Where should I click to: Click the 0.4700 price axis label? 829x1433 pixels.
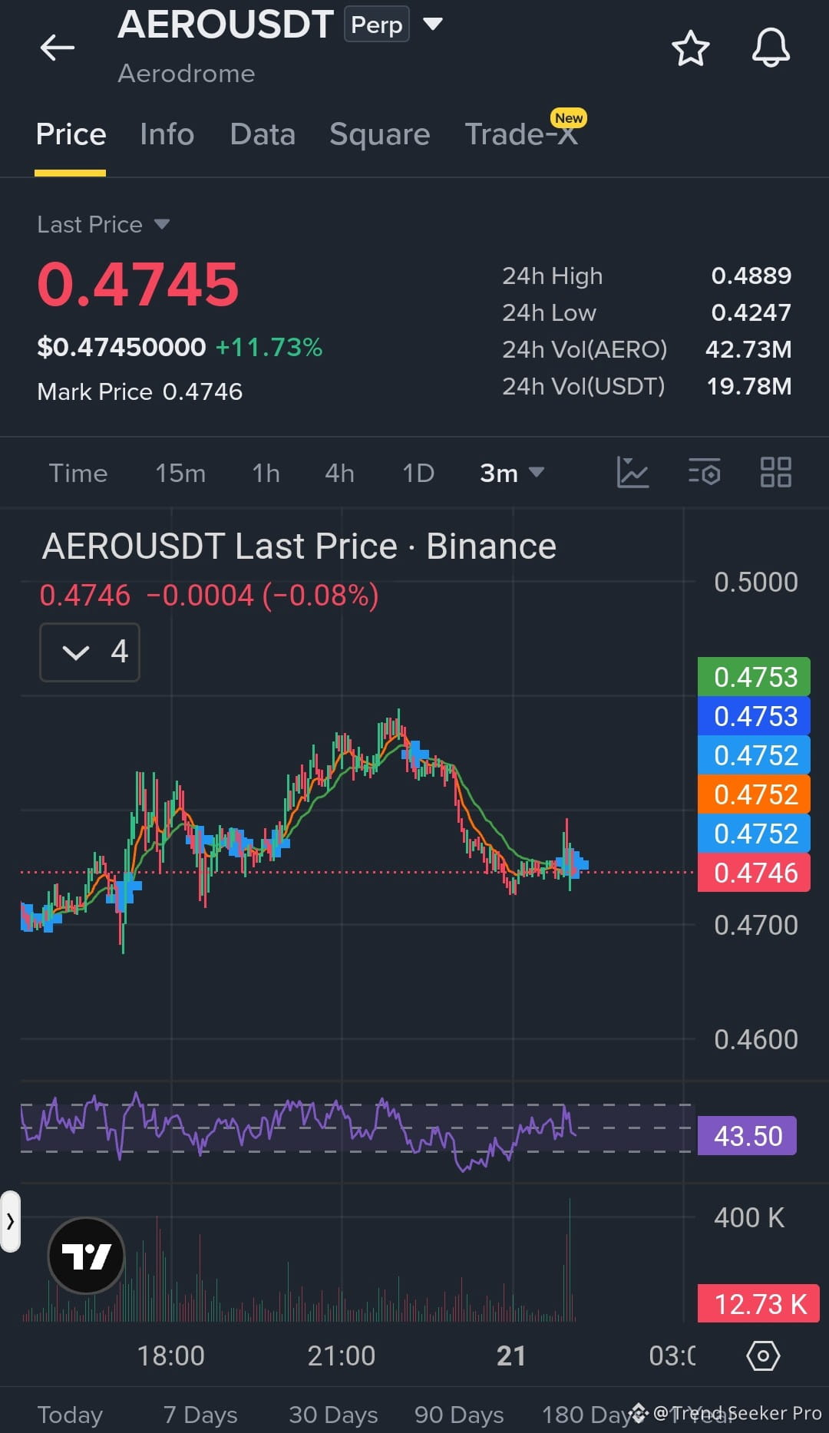tap(755, 925)
